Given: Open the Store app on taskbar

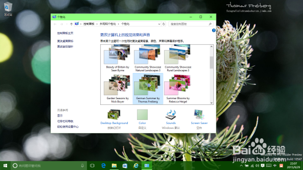Looking at the screenshot, I should coord(125,166).
